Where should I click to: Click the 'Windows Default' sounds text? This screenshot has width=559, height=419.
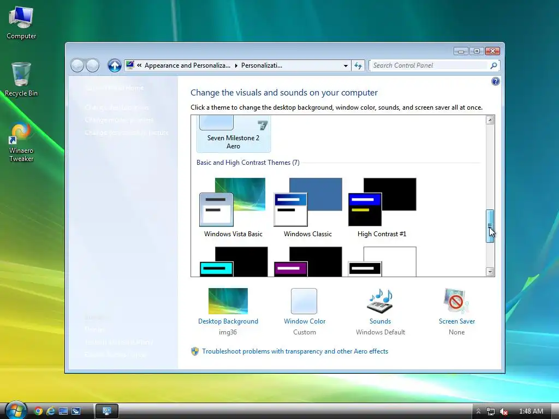pos(380,332)
